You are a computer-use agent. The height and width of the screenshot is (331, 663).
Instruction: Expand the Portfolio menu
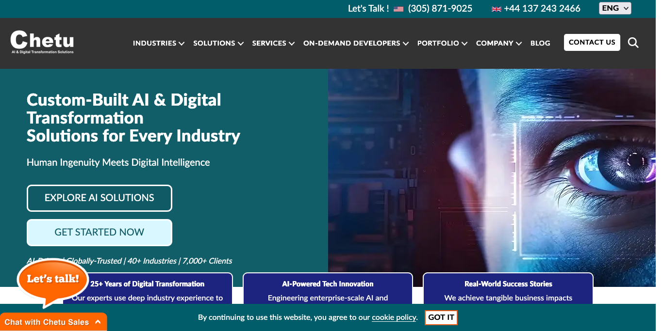coord(442,43)
